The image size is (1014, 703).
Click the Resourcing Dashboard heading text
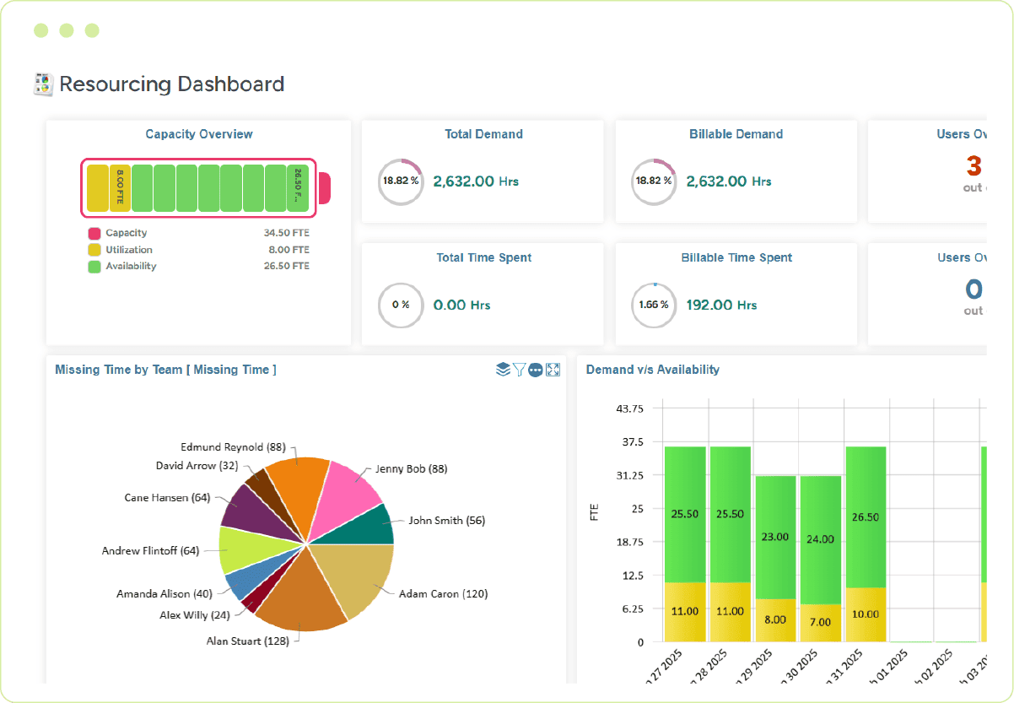click(x=170, y=84)
